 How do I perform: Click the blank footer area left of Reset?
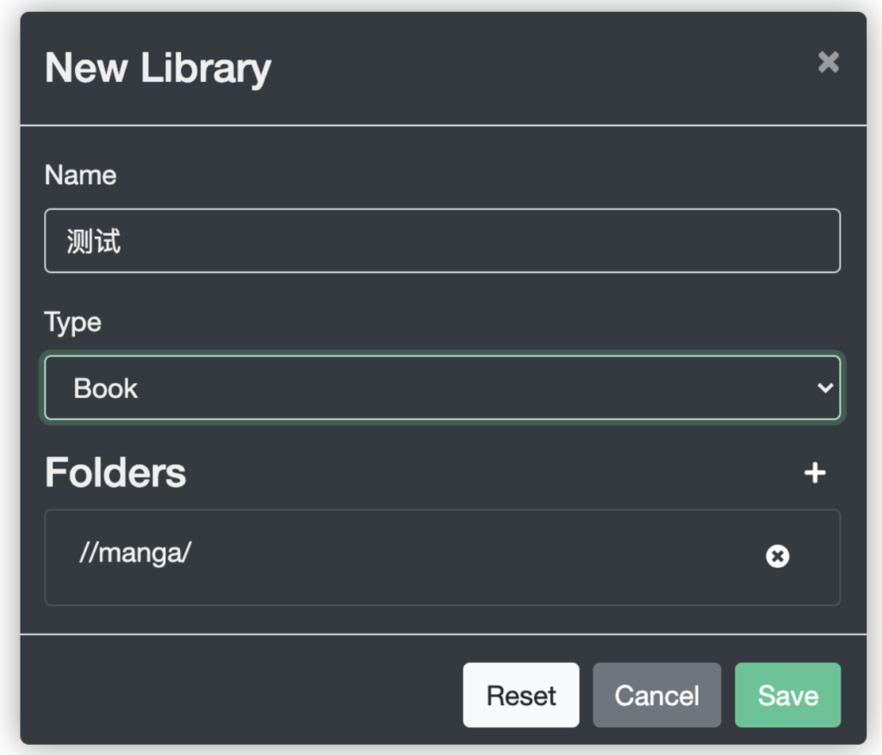pos(242,696)
